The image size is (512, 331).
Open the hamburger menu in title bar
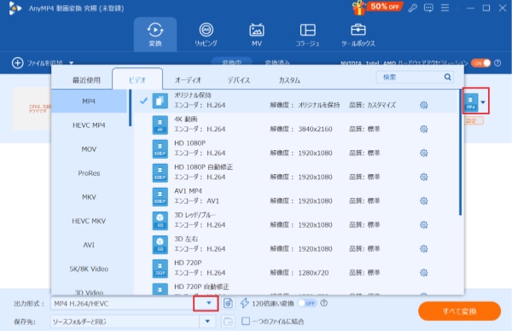click(445, 8)
